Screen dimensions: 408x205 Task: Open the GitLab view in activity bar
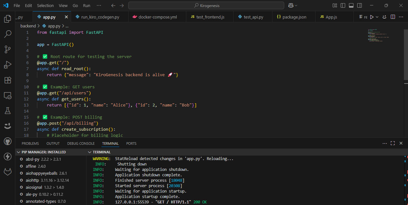8,172
